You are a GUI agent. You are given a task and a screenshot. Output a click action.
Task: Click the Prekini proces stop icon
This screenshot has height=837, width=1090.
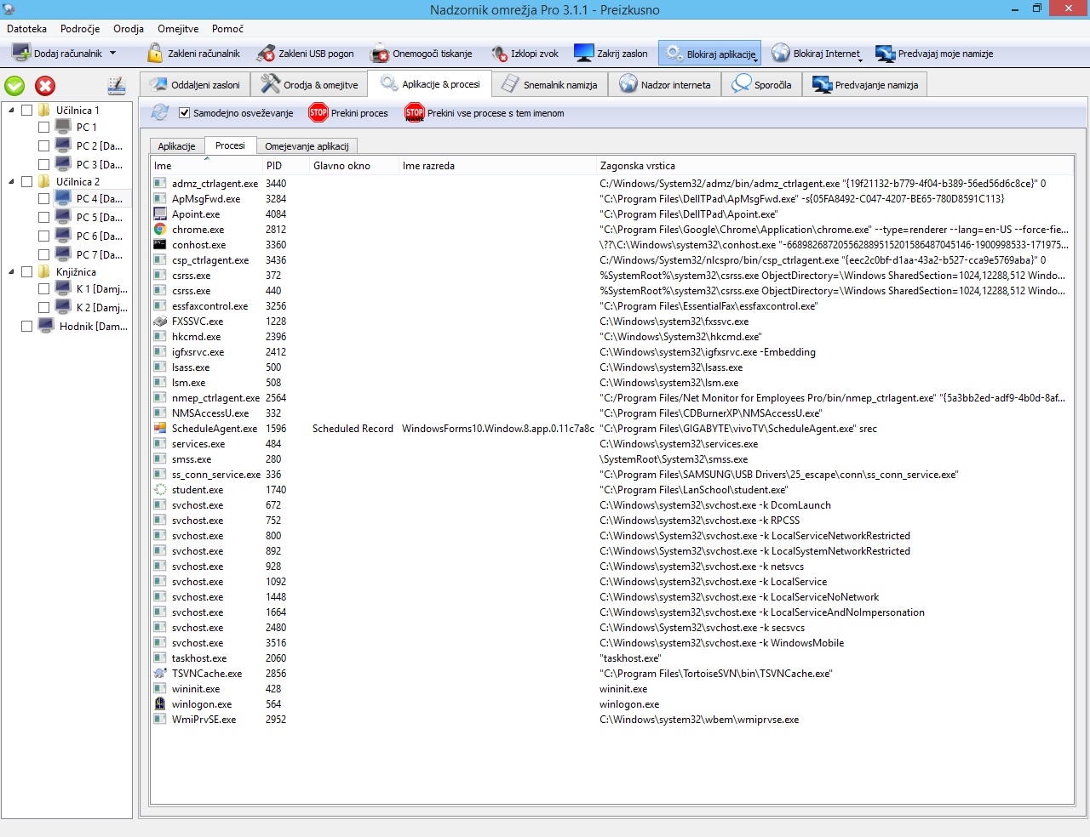tap(318, 112)
